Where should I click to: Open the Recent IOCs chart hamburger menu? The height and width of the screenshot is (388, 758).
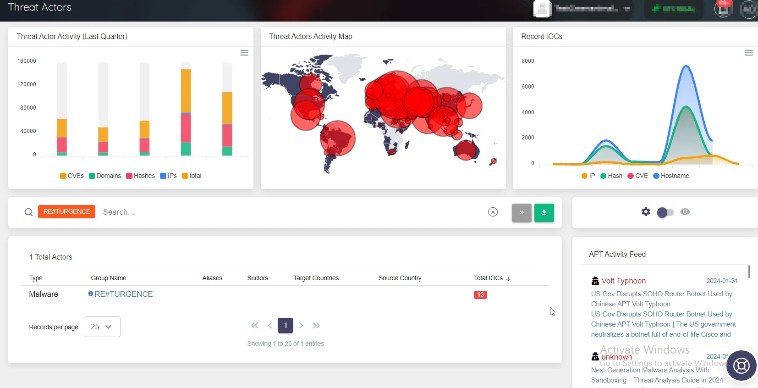point(749,53)
